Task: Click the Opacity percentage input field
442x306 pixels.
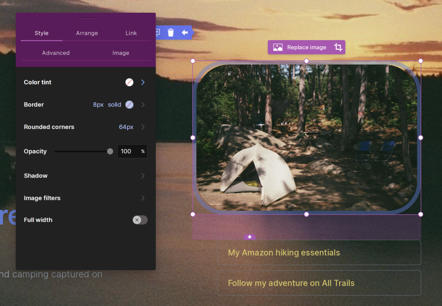Action: (132, 151)
